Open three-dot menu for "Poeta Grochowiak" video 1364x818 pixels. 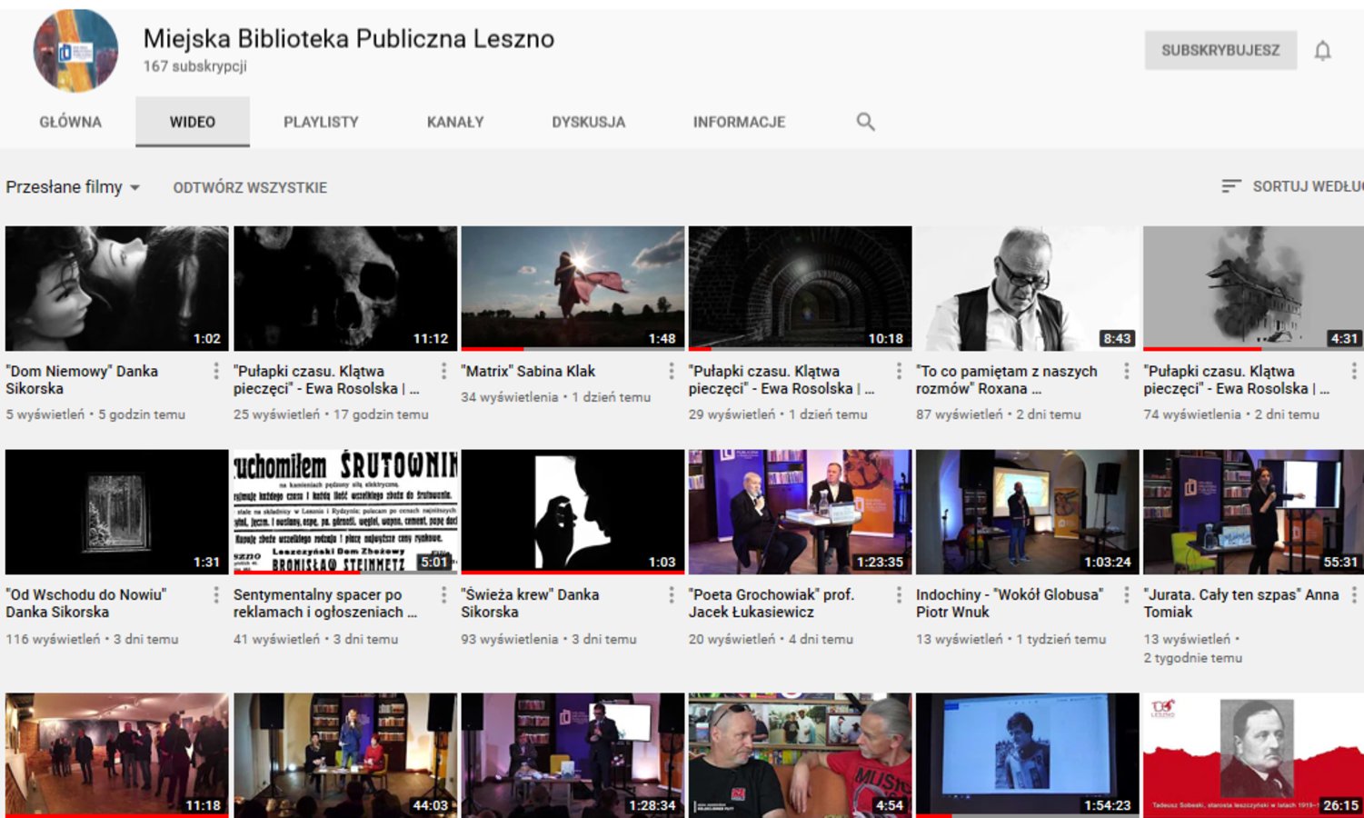tap(899, 594)
